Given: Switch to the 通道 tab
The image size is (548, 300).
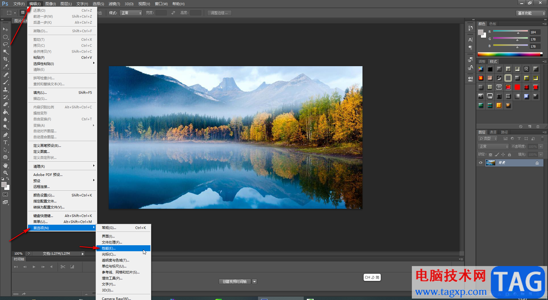Looking at the screenshot, I should pyautogui.click(x=493, y=132).
